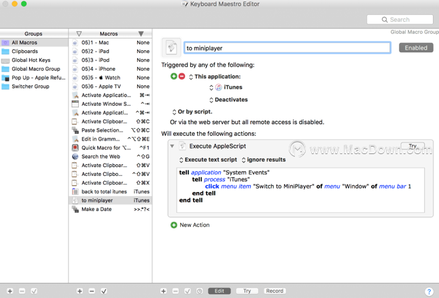Image resolution: width=439 pixels, height=298 pixels.
Task: Open the Or by script dropdown
Action: pos(192,112)
